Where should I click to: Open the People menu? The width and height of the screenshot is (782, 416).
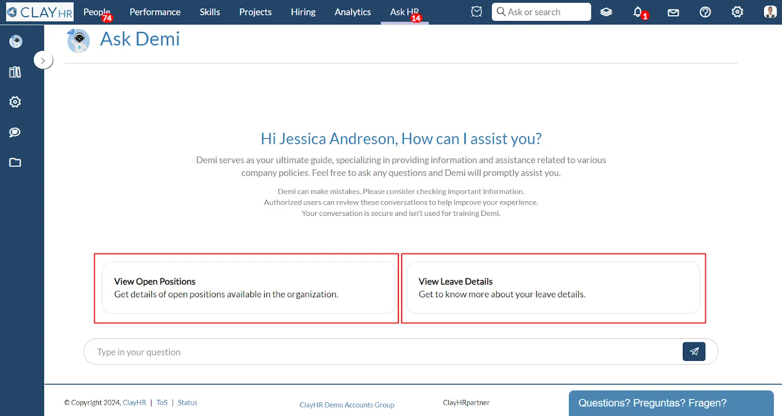coord(97,12)
